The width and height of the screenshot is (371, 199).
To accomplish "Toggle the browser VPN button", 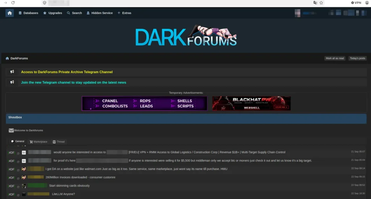I will click(x=356, y=3).
